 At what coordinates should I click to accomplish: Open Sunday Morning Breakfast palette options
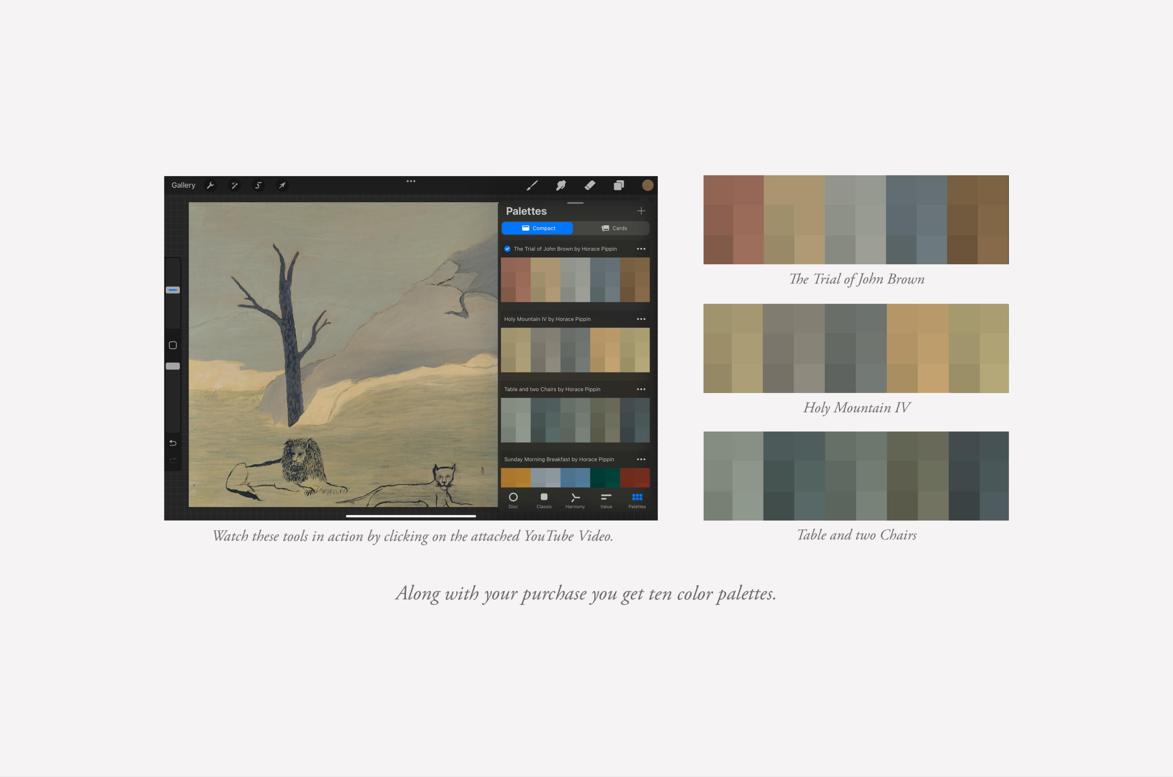(x=641, y=459)
